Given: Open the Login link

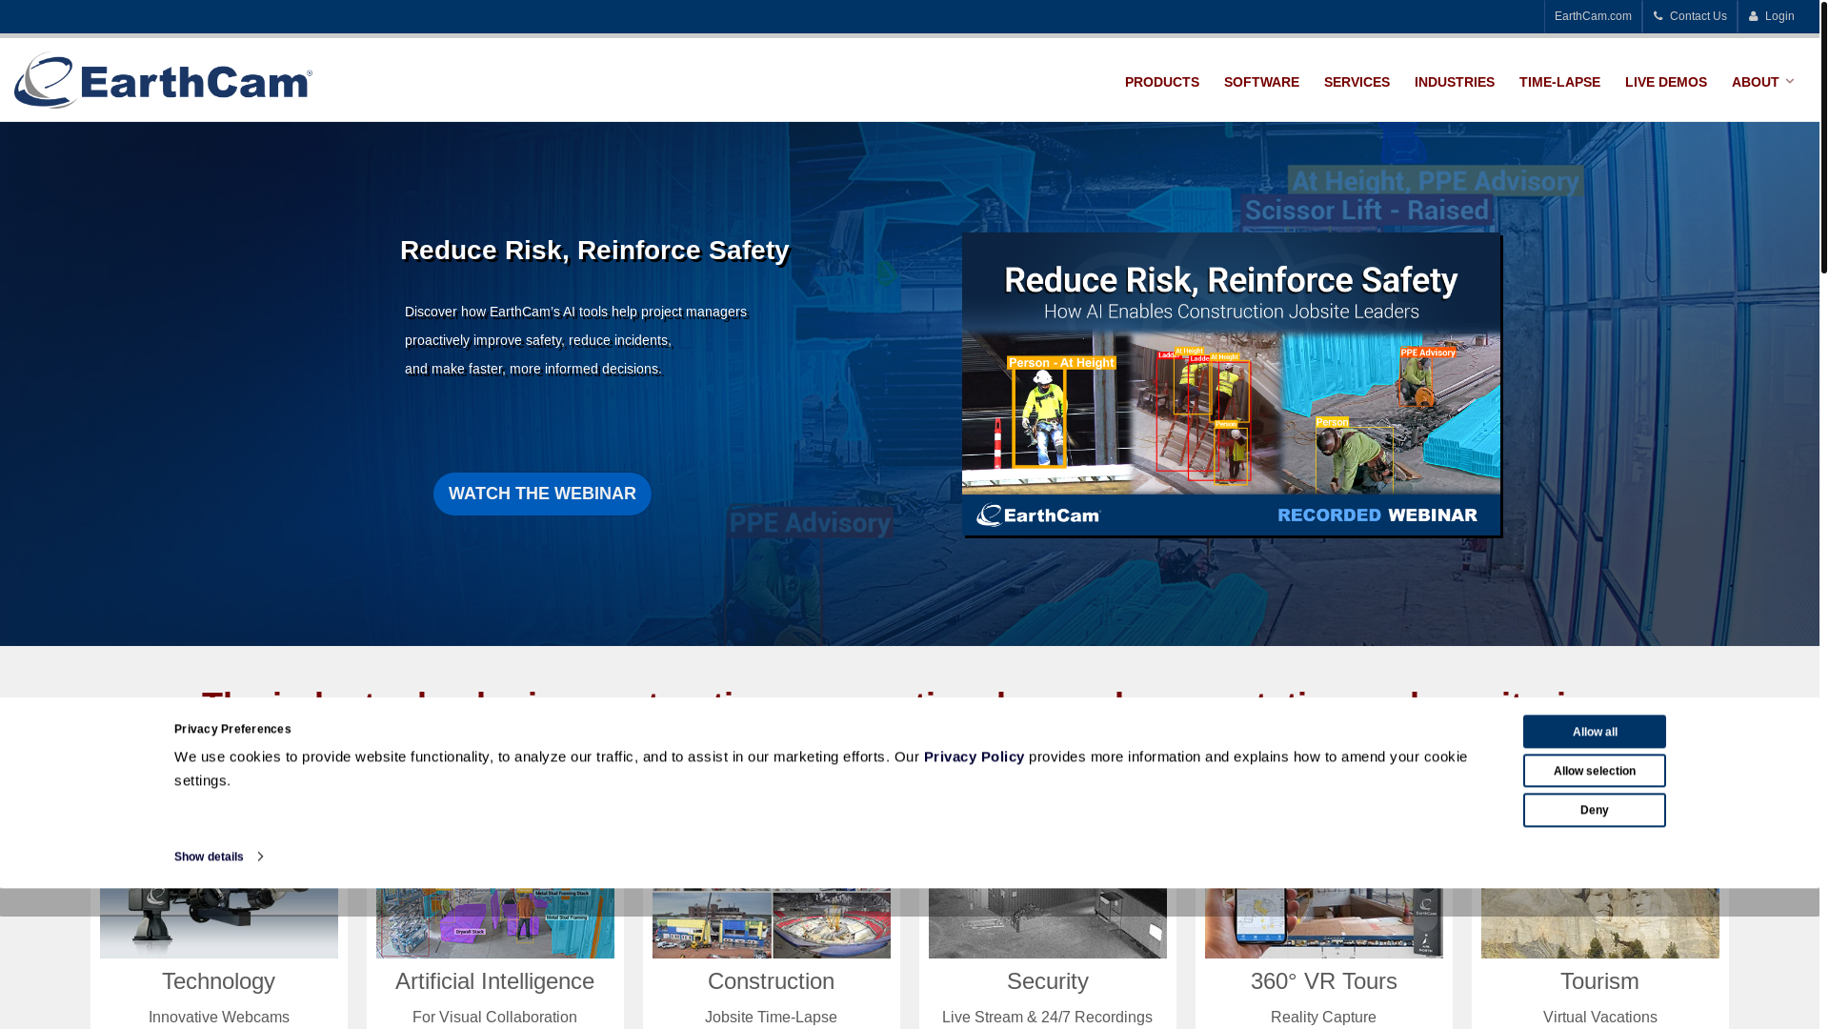Looking at the screenshot, I should (x=1779, y=16).
